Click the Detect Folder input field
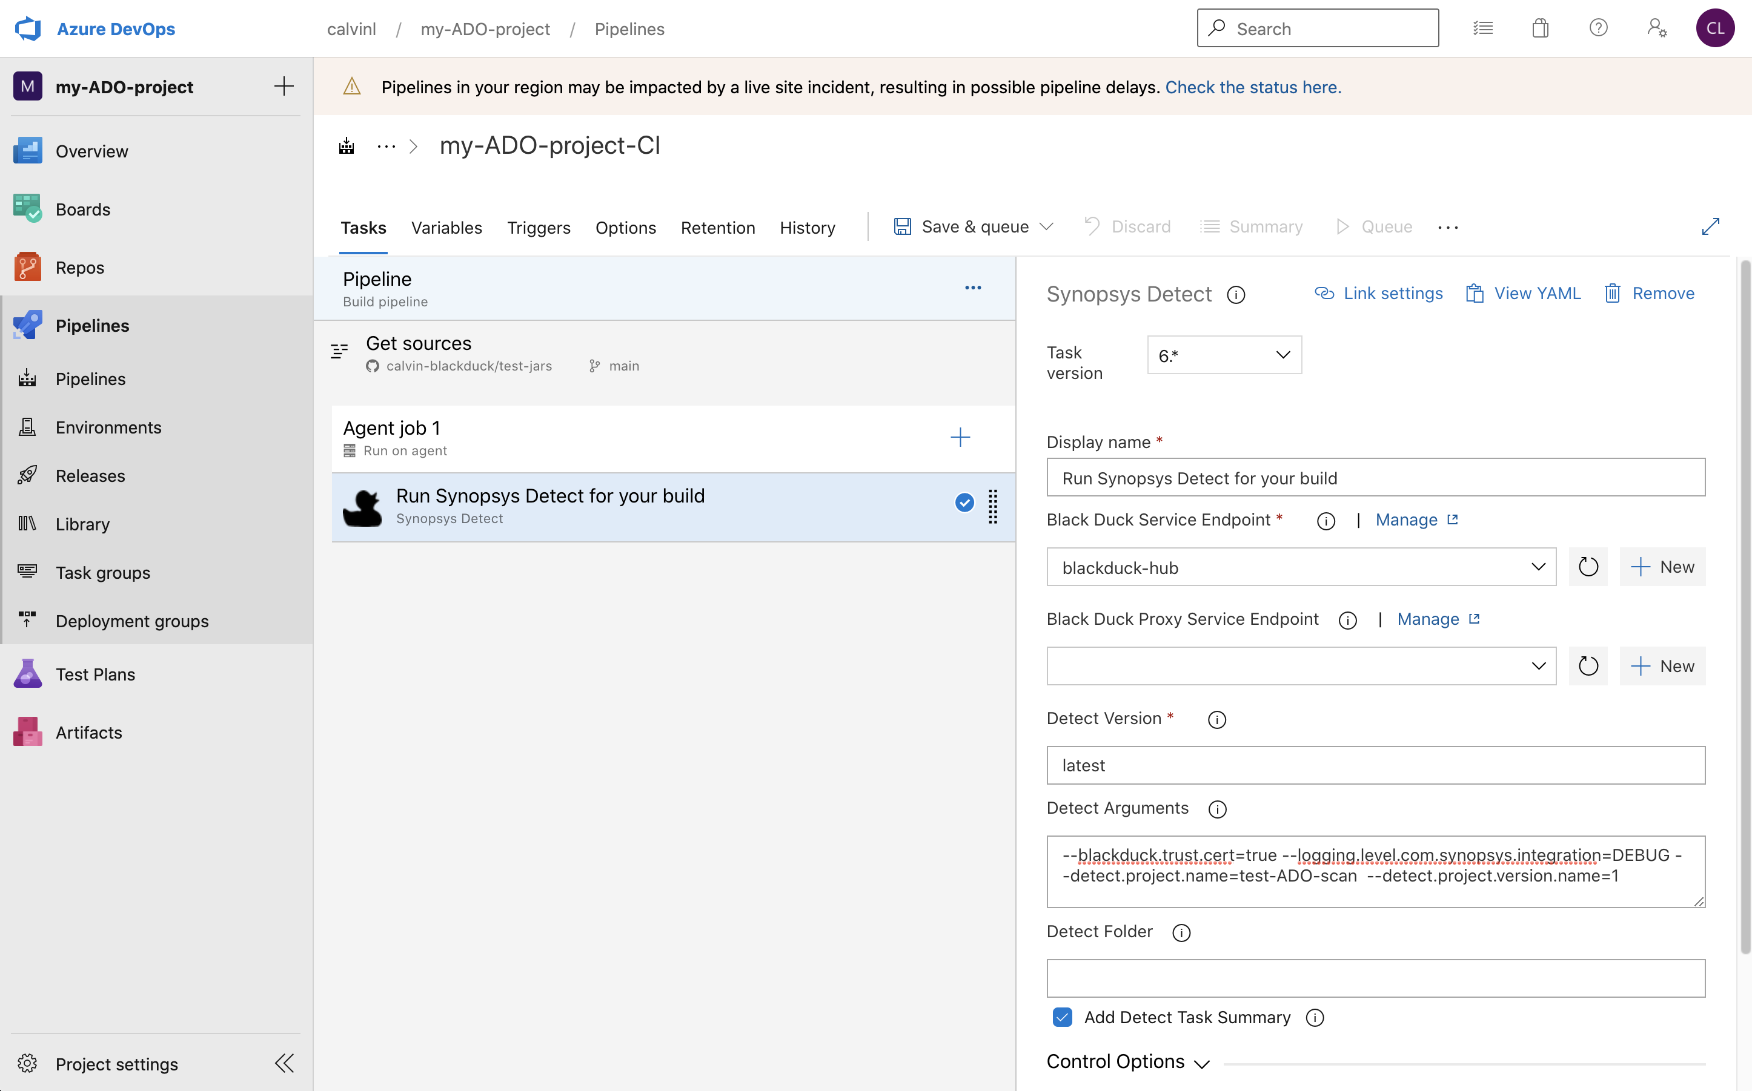The height and width of the screenshot is (1091, 1752). (x=1376, y=978)
